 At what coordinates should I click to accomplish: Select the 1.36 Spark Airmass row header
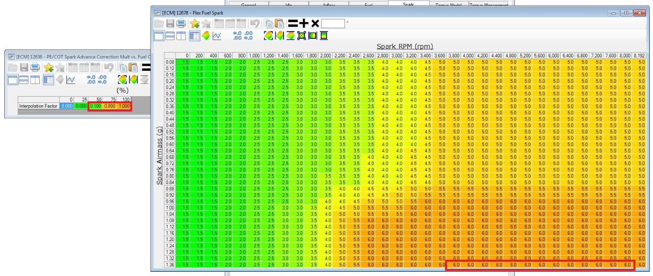(170, 265)
